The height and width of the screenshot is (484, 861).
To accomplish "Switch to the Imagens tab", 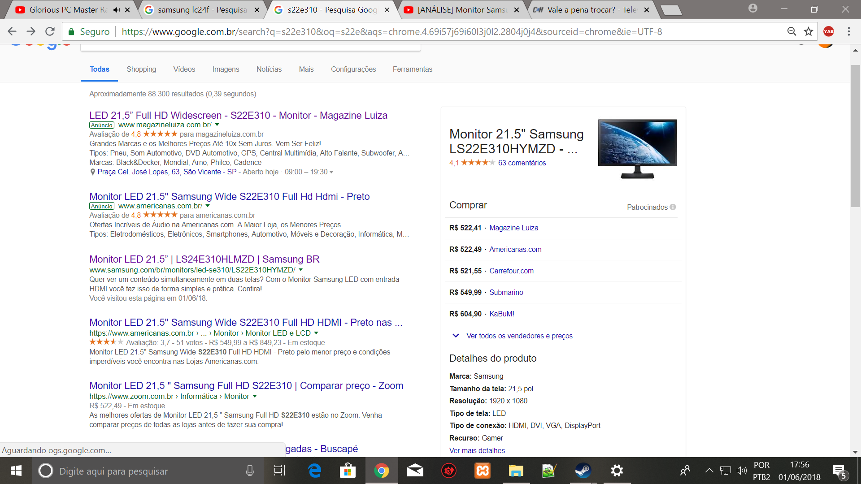I will click(x=226, y=69).
